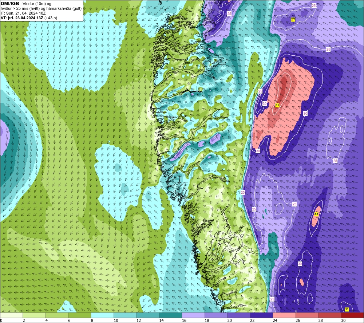Image resolution: width=364 pixels, height=323 pixels.
Task: Pick the 26–28 m/s coral swatch
Action: (x=307, y=315)
